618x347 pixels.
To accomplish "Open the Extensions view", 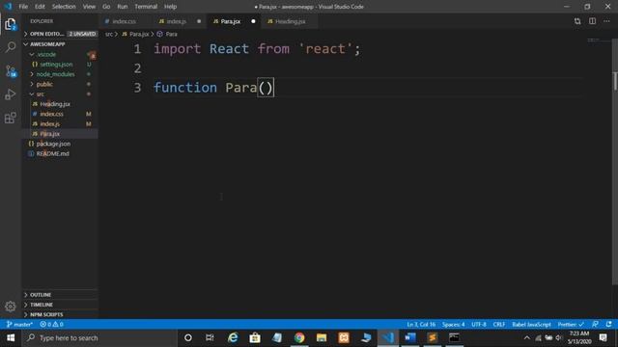I will coord(11,118).
